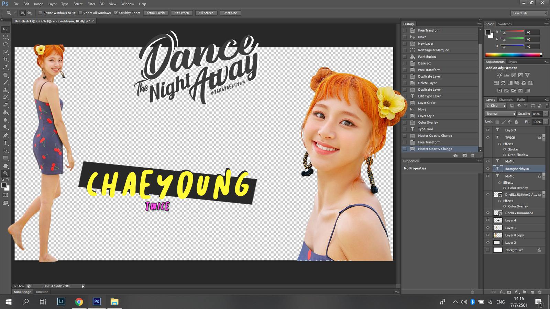Hide Layer 4 with its eye icon

487,220
